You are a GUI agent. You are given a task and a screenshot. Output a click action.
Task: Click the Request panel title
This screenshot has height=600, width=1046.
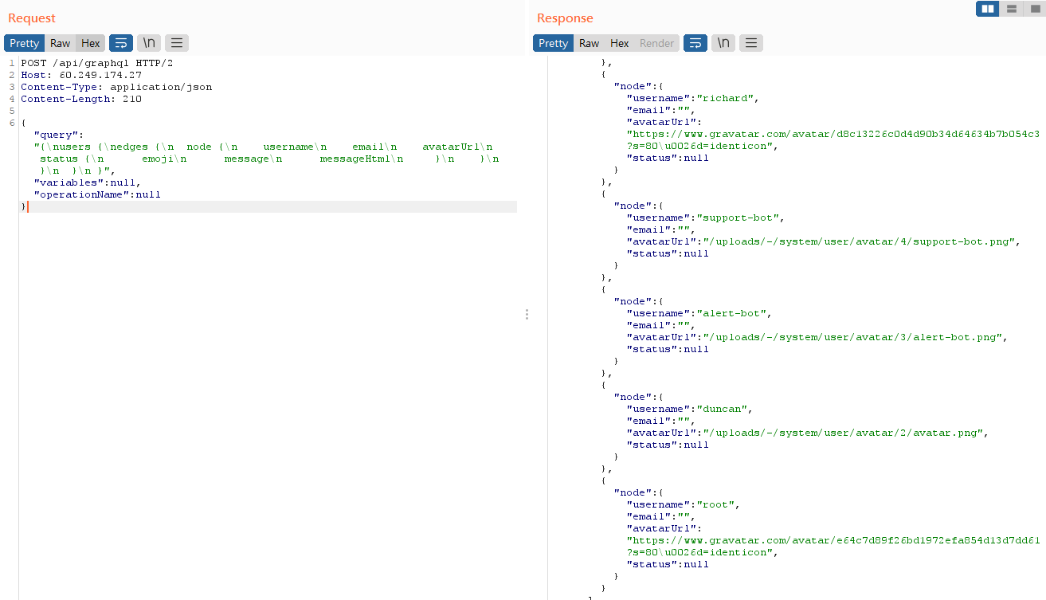[x=32, y=18]
